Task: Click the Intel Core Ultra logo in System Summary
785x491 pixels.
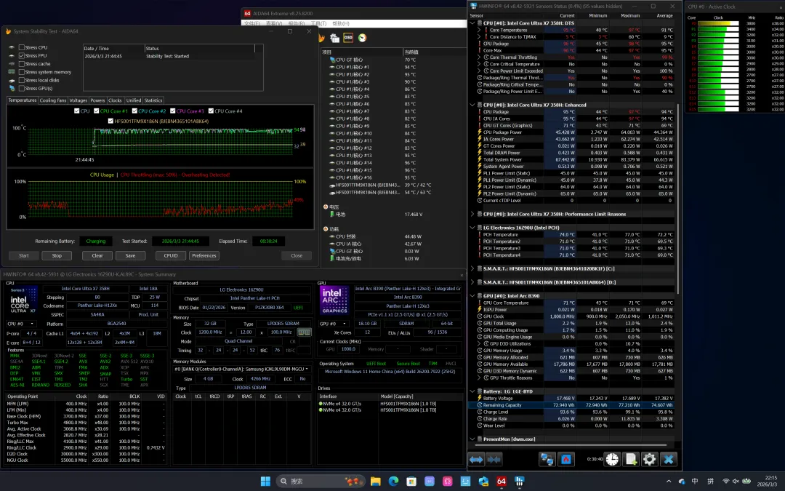Action: pos(23,300)
